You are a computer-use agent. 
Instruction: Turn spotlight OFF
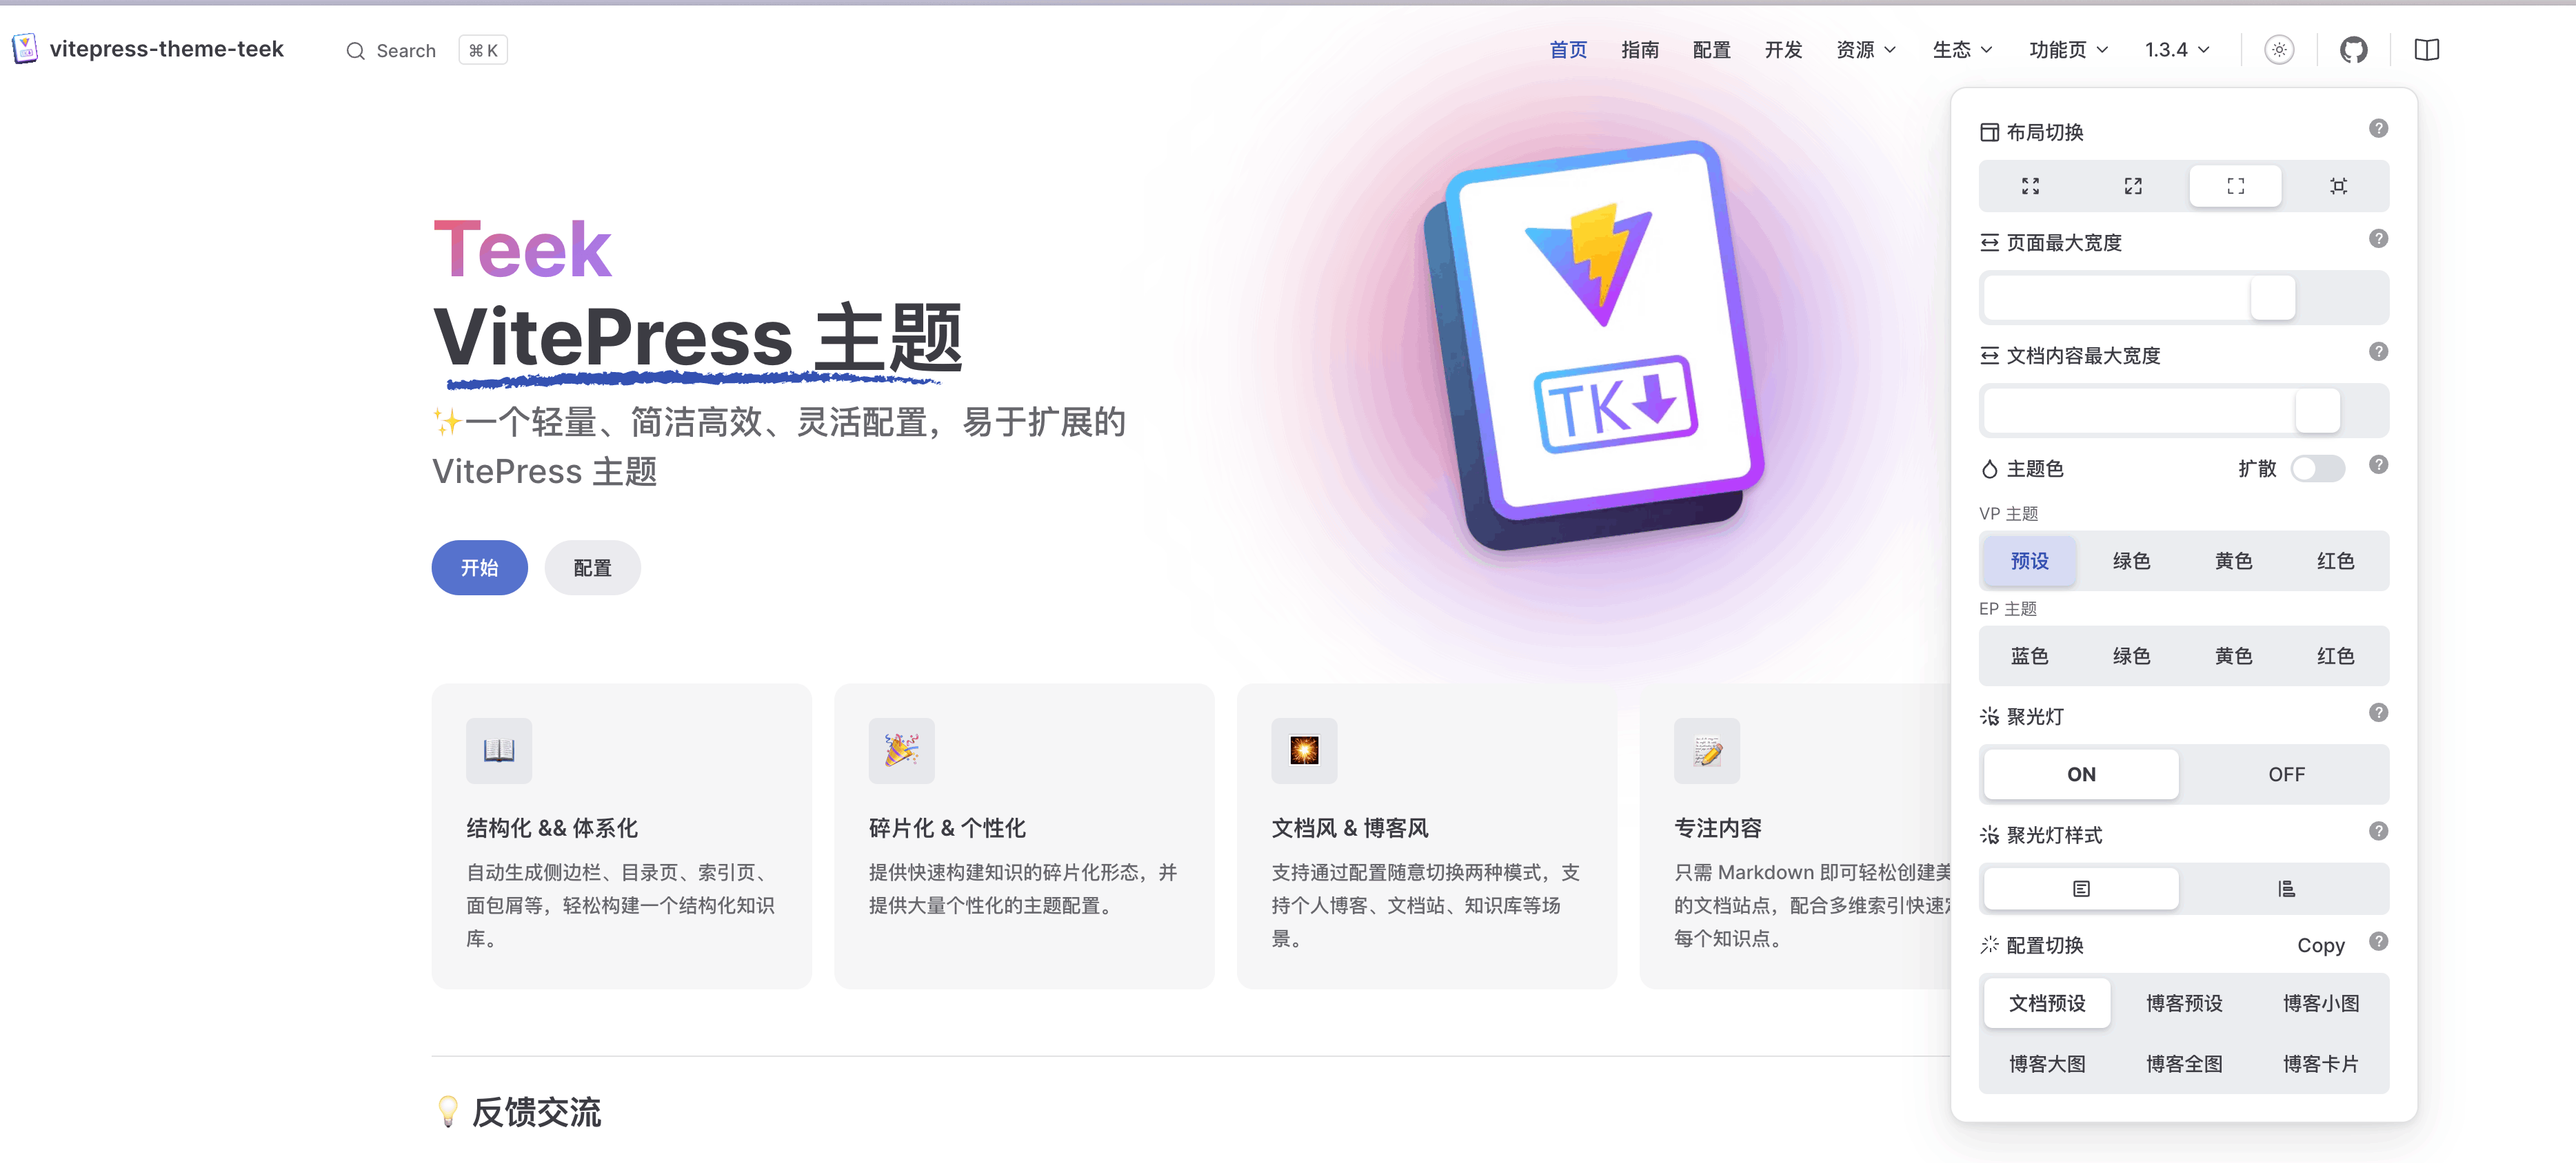click(2286, 774)
